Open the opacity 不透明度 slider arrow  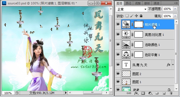coord(175,9)
